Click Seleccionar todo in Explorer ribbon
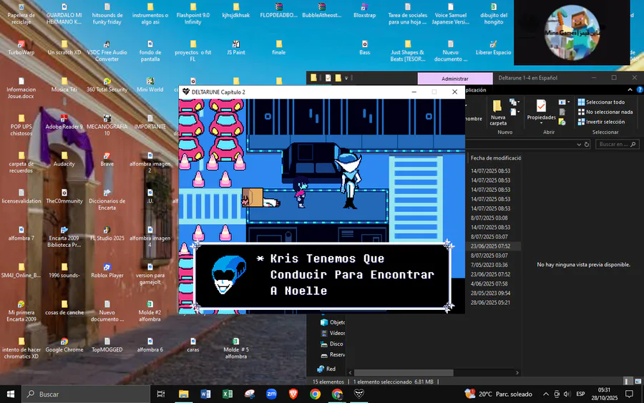Image resolution: width=644 pixels, height=403 pixels. tap(601, 102)
